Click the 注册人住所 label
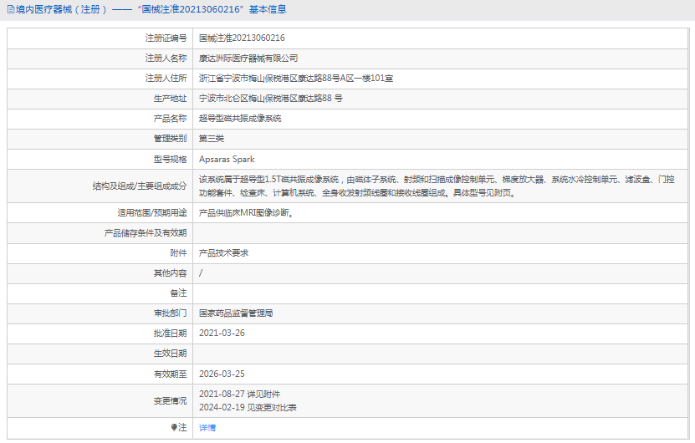695x443 pixels. tap(166, 79)
